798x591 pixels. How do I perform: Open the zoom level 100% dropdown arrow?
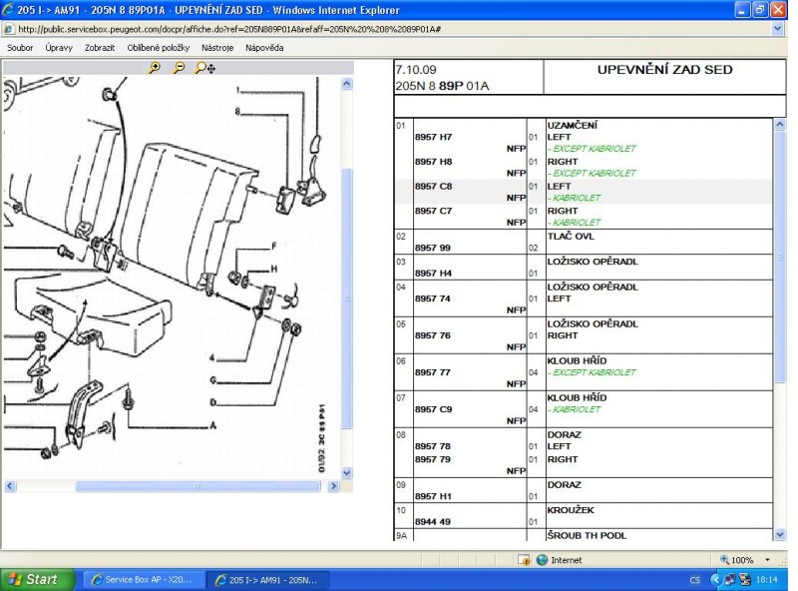tap(767, 560)
